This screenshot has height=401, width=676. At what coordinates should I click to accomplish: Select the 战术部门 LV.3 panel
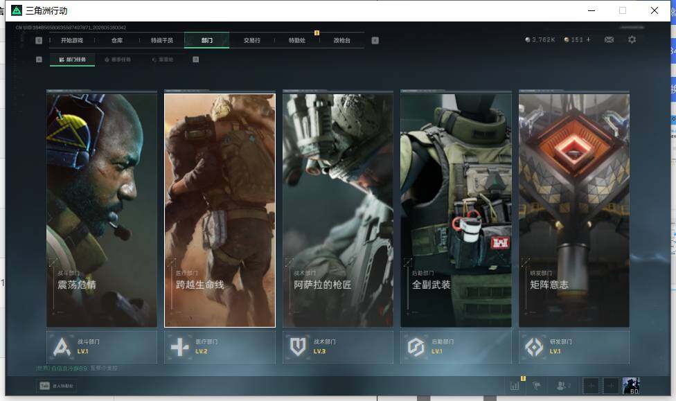[338, 347]
